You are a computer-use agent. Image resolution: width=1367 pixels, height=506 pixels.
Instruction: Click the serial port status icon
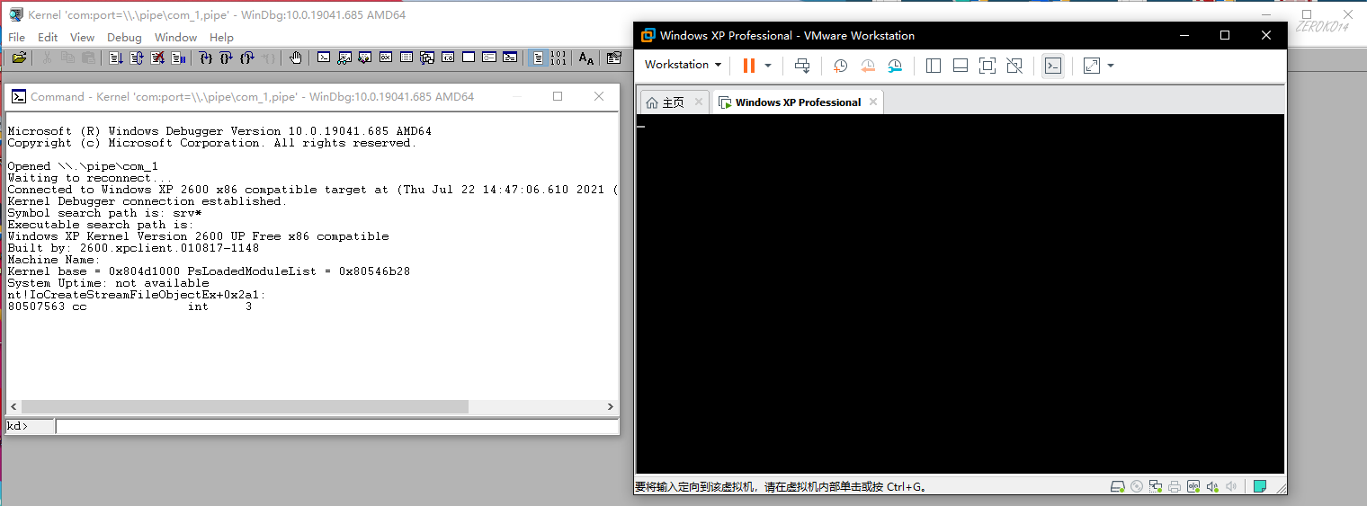click(x=1193, y=486)
